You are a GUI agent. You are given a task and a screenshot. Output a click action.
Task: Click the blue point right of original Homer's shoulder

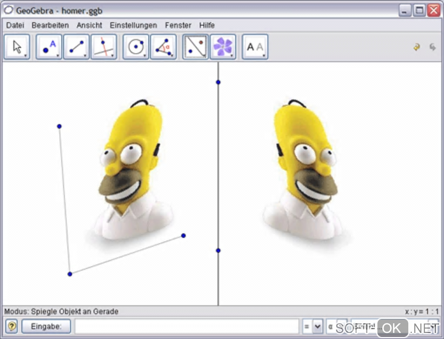click(184, 235)
